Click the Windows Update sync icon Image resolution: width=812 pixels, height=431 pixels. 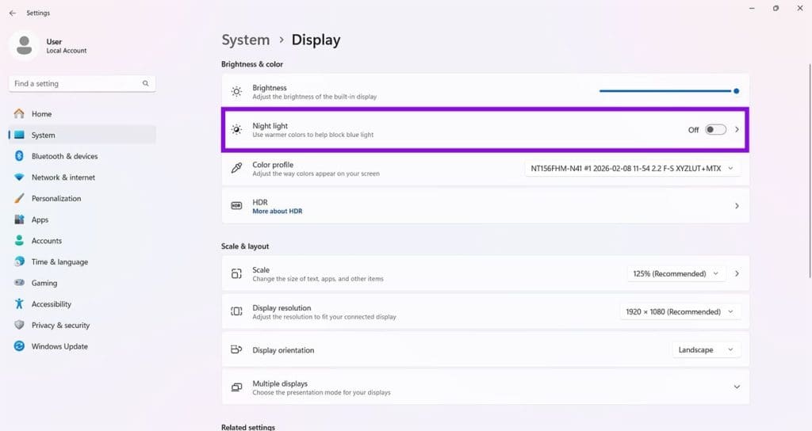point(19,346)
